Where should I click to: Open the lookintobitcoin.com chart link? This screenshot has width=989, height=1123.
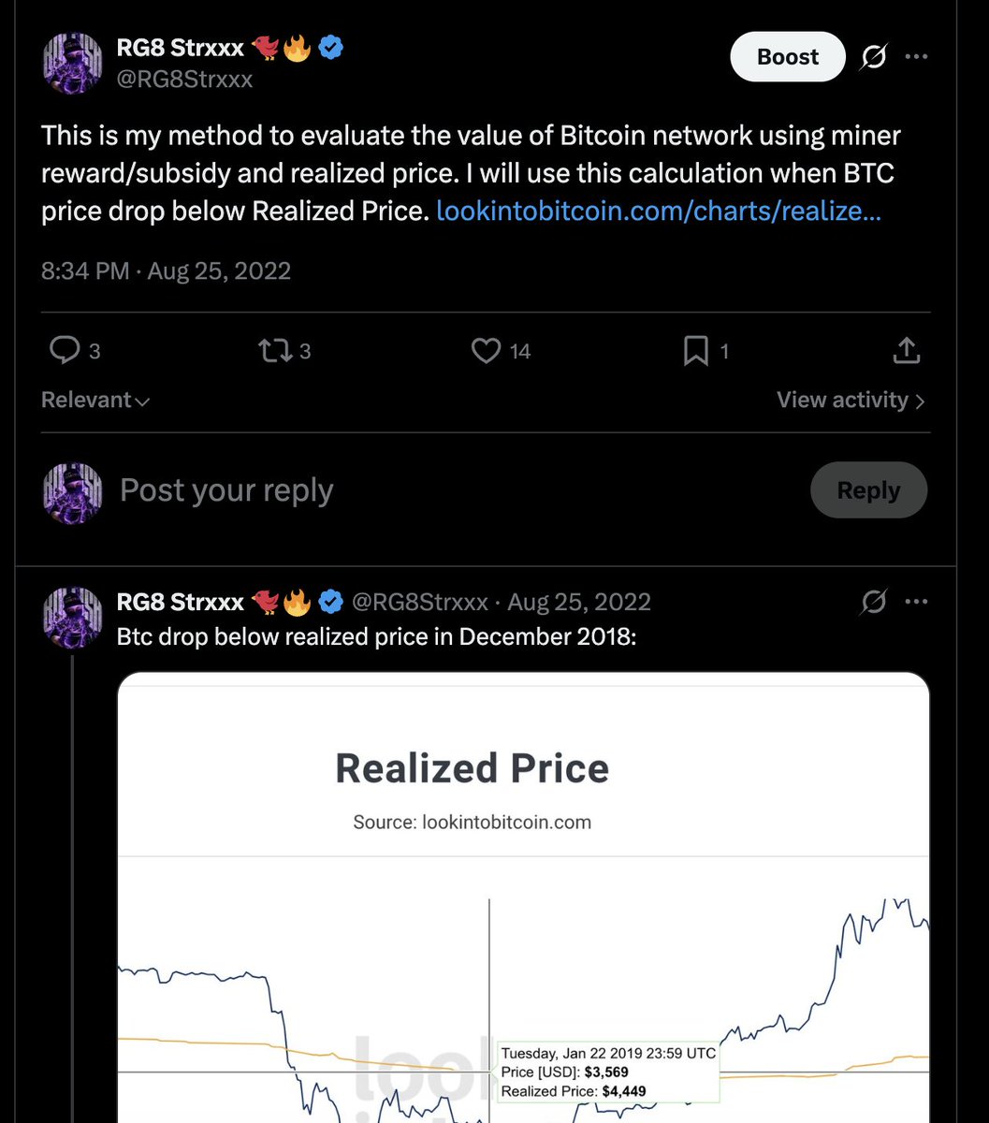659,211
